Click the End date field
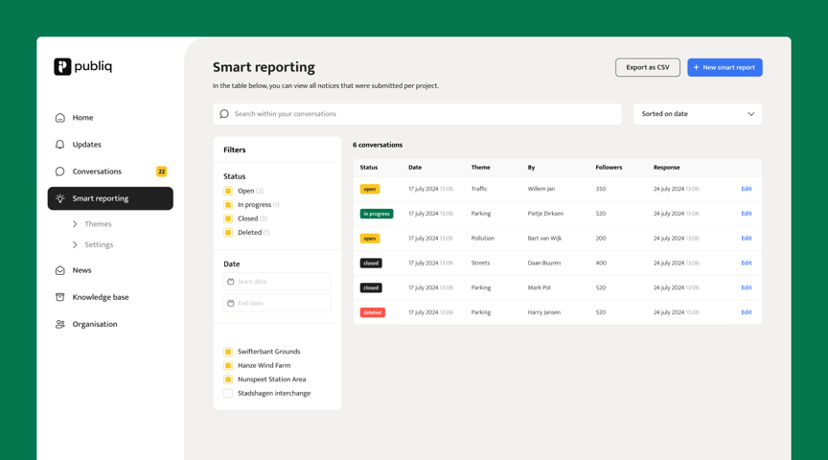The height and width of the screenshot is (460, 828). [277, 303]
